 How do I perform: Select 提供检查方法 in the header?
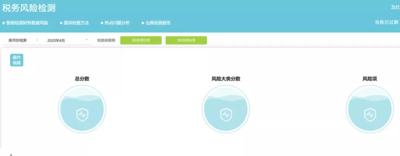[76, 23]
